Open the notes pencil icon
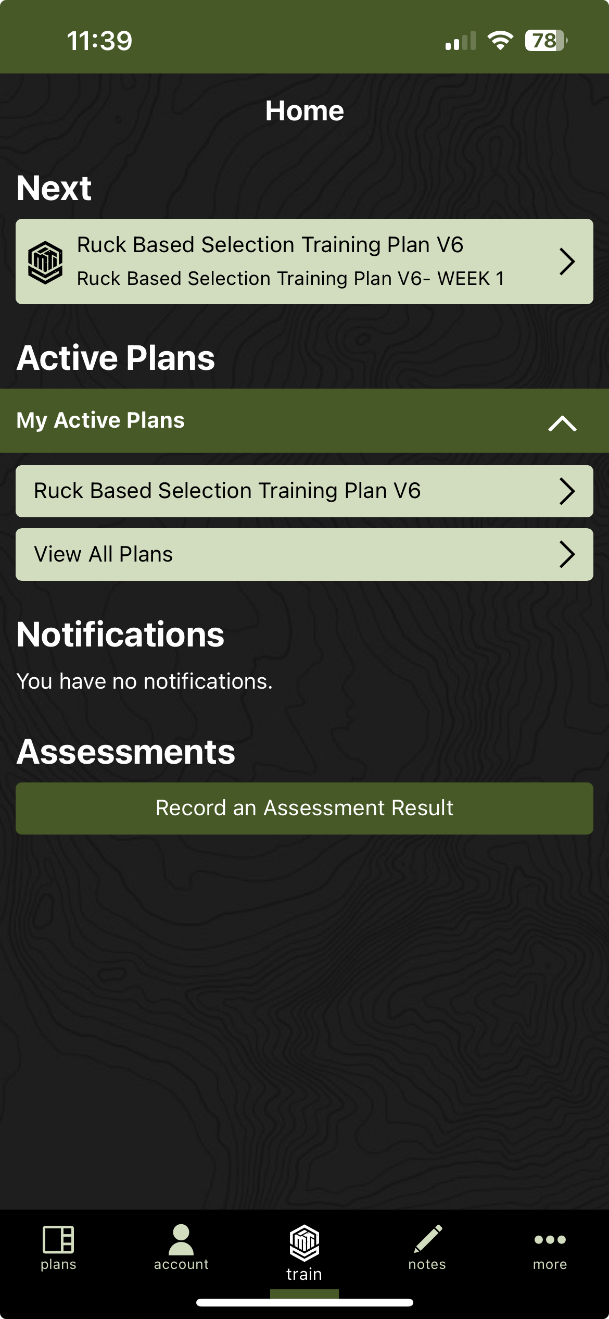Viewport: 609px width, 1319px height. (427, 1239)
